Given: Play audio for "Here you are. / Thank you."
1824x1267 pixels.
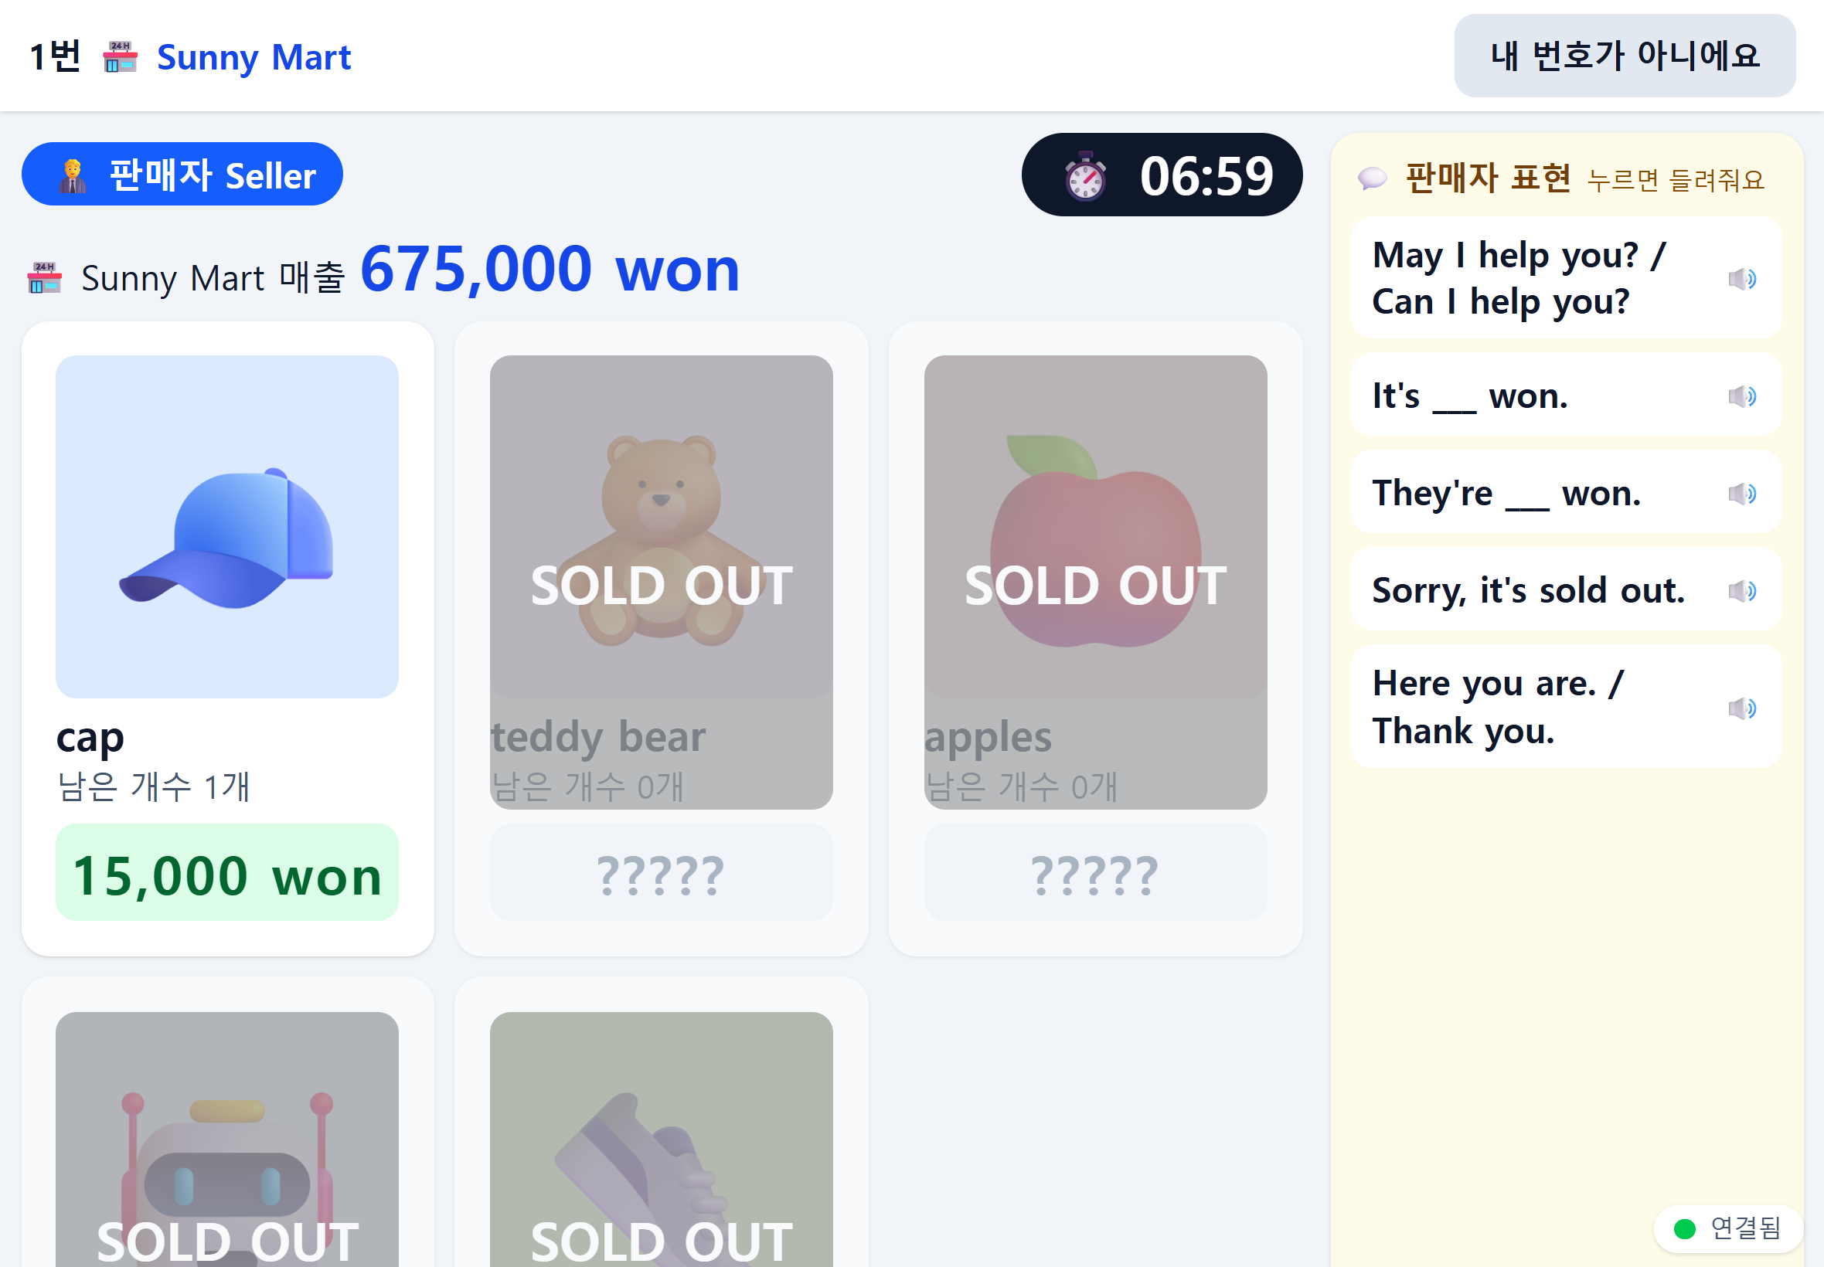Looking at the screenshot, I should (x=1742, y=708).
